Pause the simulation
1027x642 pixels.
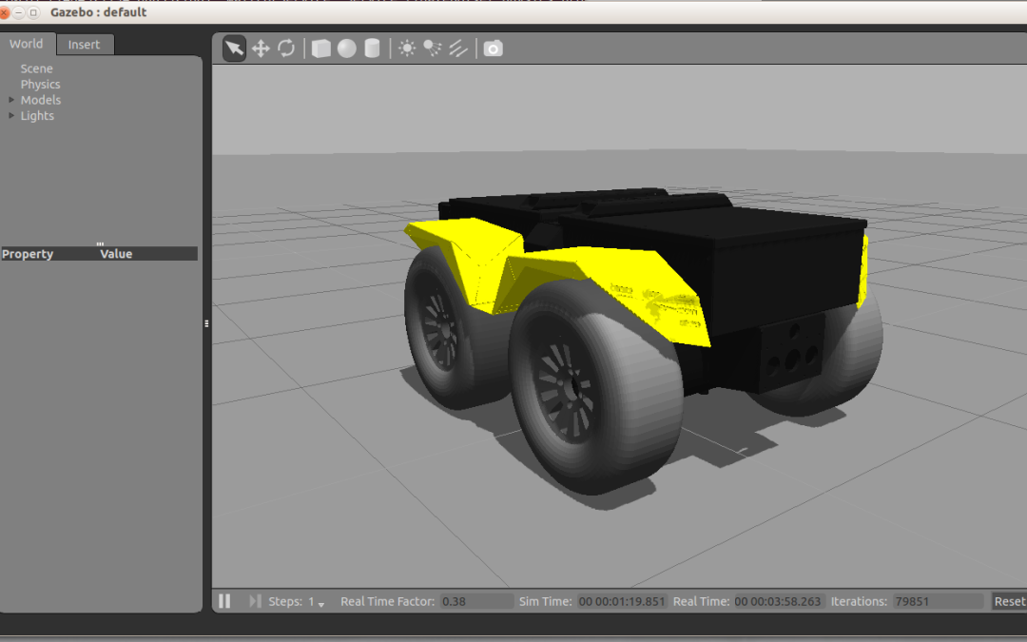coord(225,601)
